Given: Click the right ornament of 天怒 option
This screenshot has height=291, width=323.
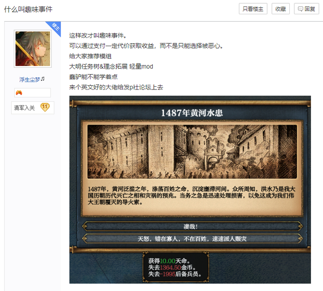Looking at the screenshot, I should (x=300, y=239).
